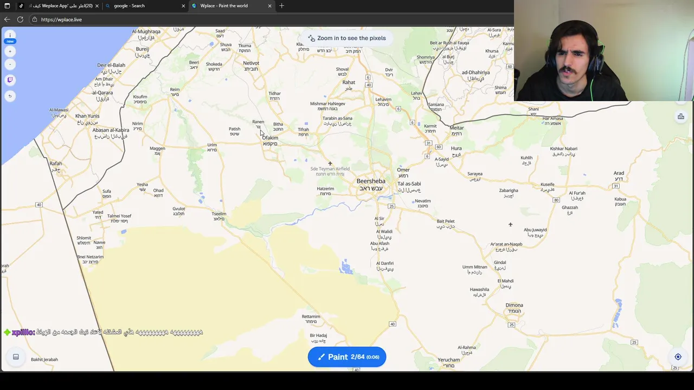Click the Tal as-Sabi label

(x=409, y=186)
